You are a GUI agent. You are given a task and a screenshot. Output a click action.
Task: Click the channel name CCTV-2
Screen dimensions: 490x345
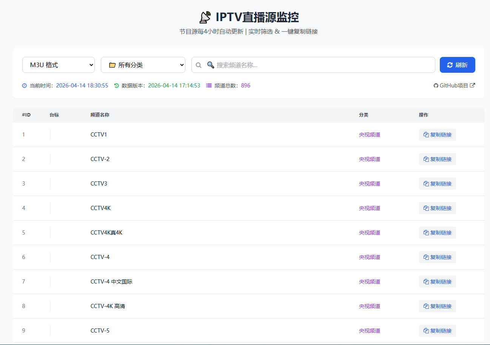(x=100, y=159)
